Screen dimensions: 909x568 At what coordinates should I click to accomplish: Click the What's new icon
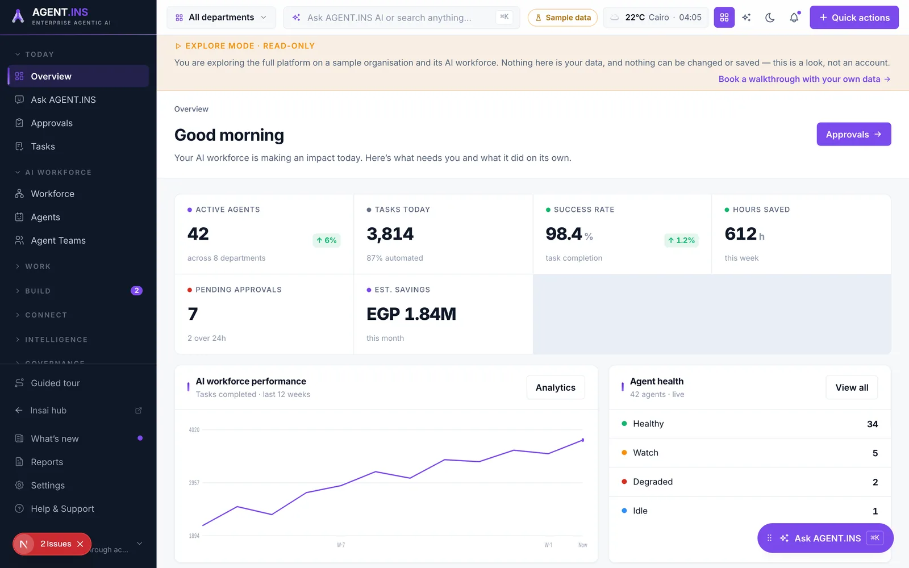point(19,438)
